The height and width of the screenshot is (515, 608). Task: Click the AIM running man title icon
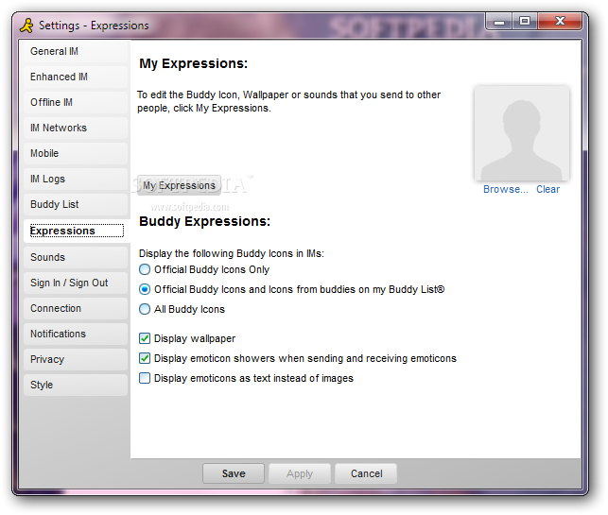26,26
